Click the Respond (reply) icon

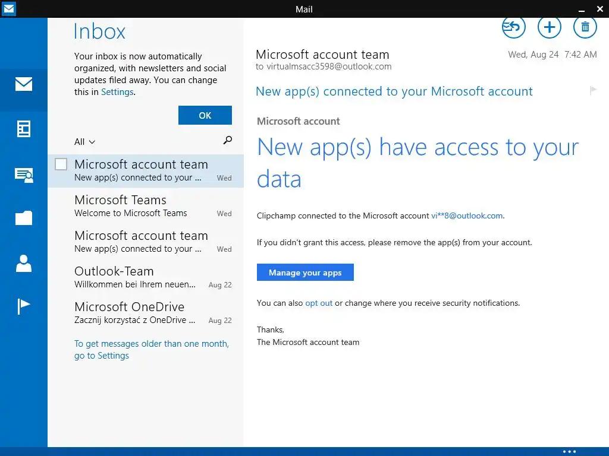(x=513, y=27)
